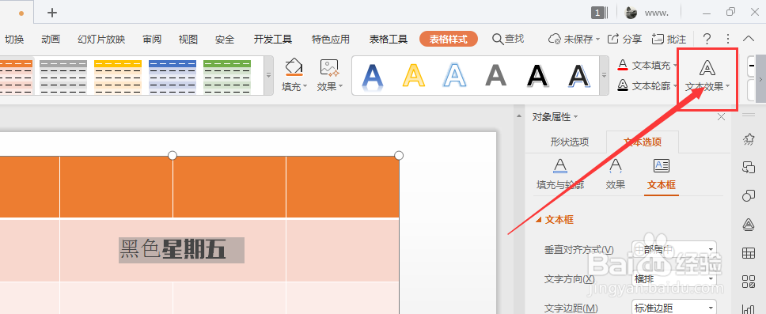
Task: Open the three-dot more options menu
Action: pyautogui.click(x=728, y=39)
